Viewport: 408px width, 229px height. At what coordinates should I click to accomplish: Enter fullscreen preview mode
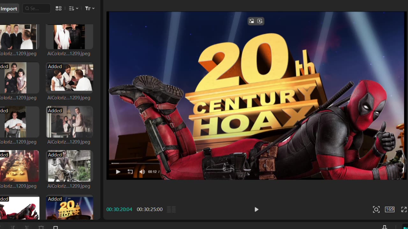coord(404,209)
